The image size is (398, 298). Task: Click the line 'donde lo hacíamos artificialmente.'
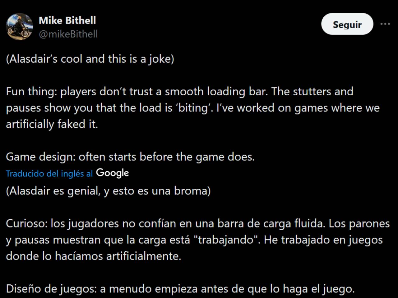94,256
